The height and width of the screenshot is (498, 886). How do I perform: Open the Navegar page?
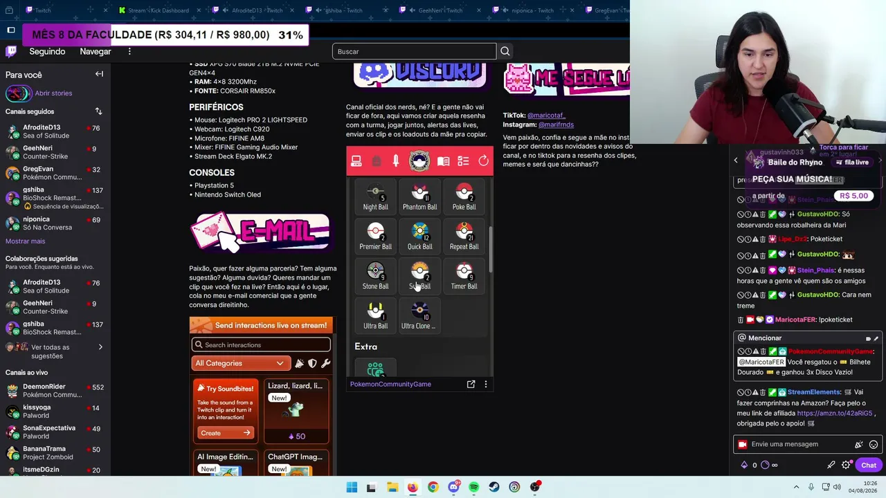click(x=95, y=51)
